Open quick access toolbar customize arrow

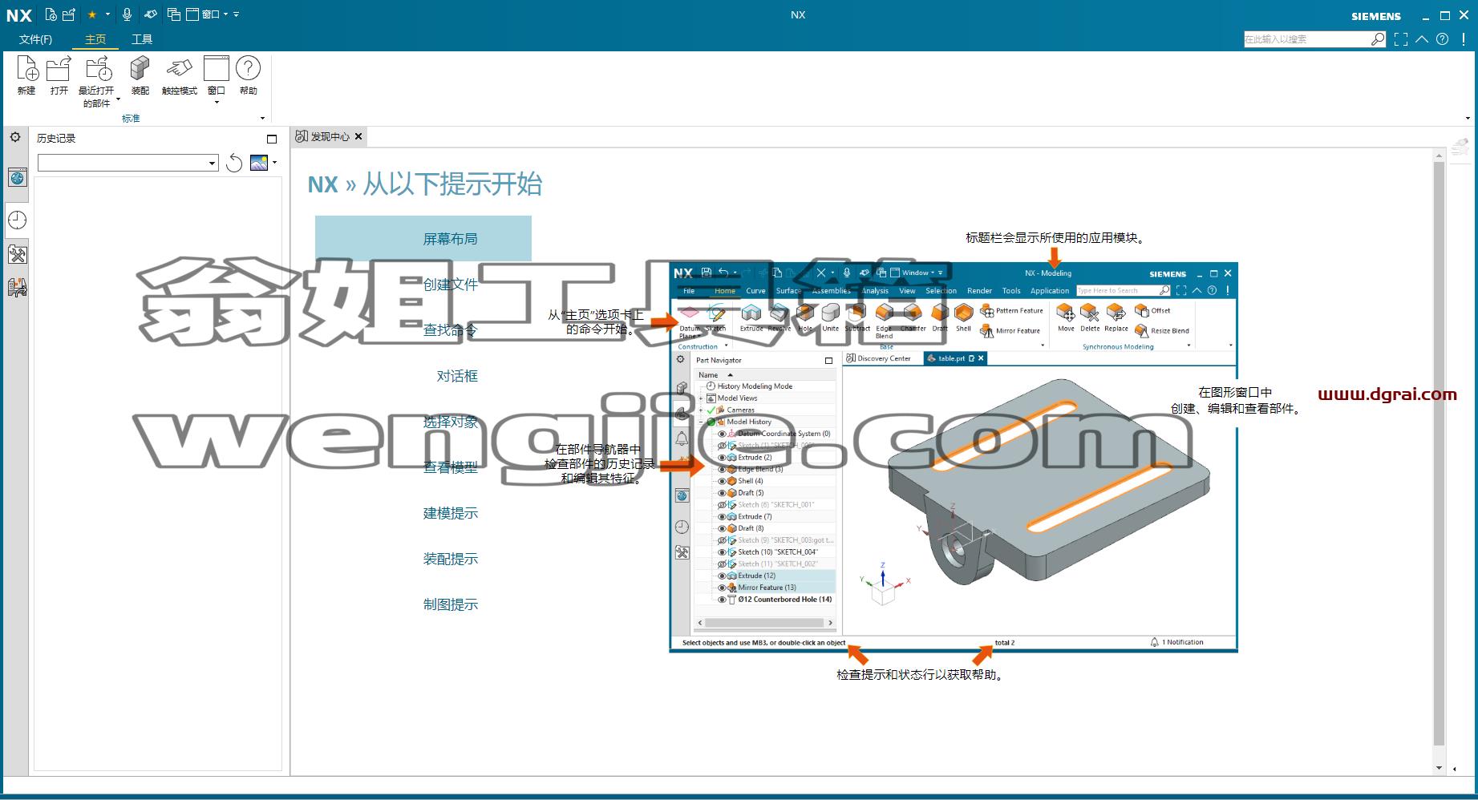[x=236, y=14]
